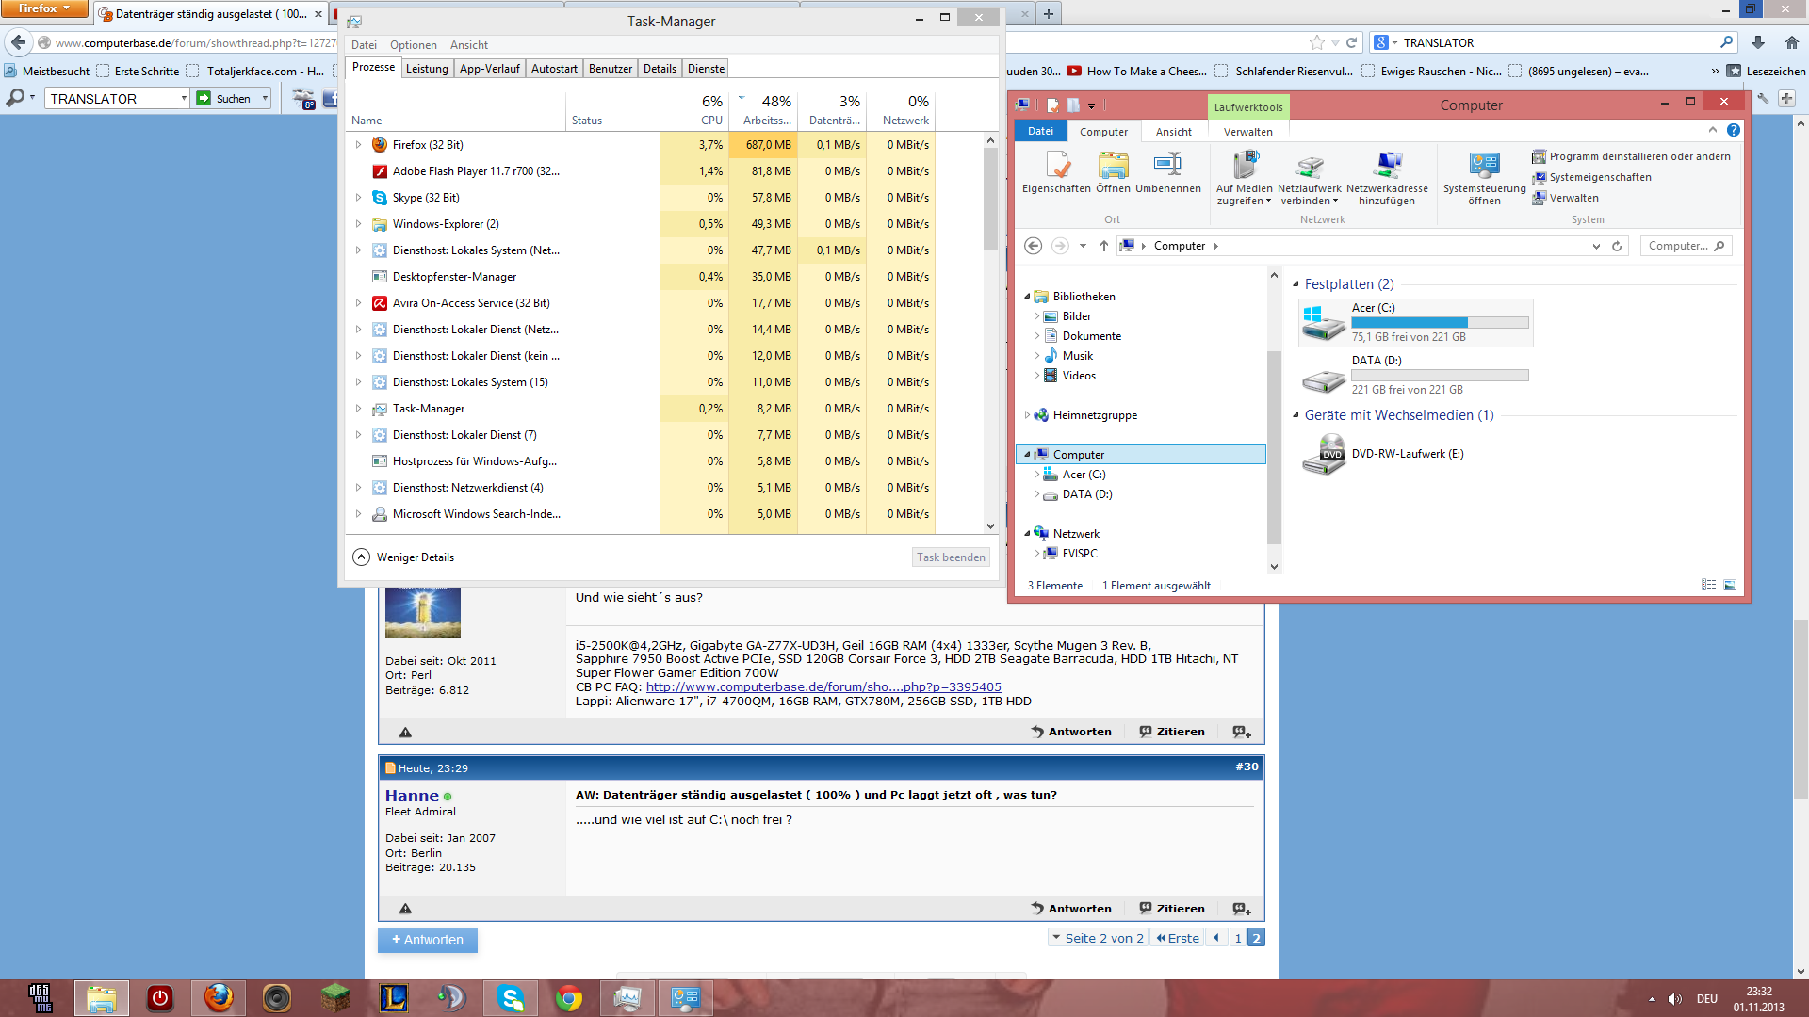Click Acer (C:) drive usage bar
The height and width of the screenshot is (1017, 1809).
tap(1439, 322)
